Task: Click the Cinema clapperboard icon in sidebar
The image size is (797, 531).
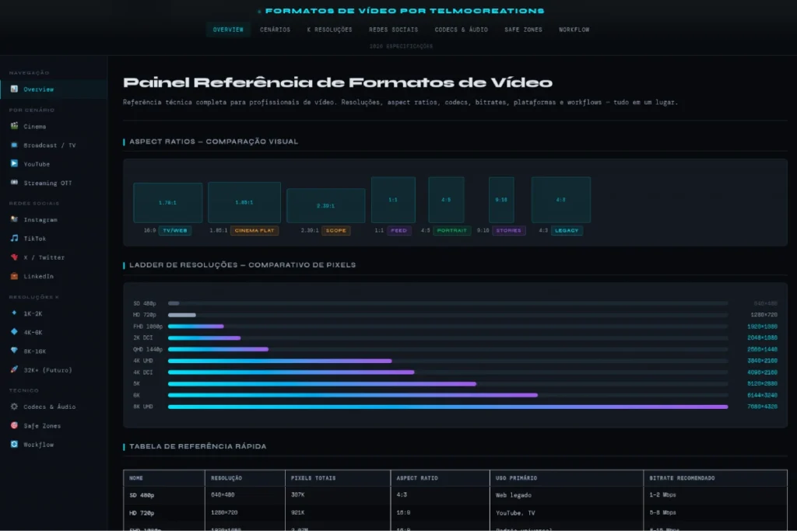Action: pyautogui.click(x=14, y=127)
